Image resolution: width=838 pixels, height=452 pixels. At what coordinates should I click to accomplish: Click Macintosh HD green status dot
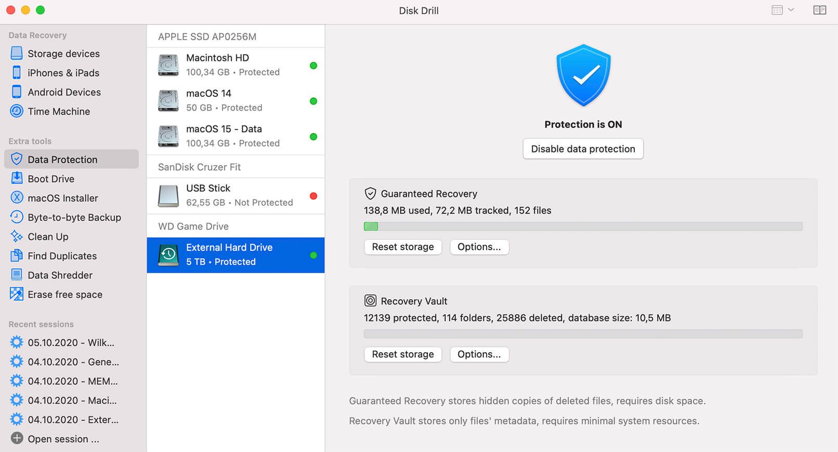[313, 66]
